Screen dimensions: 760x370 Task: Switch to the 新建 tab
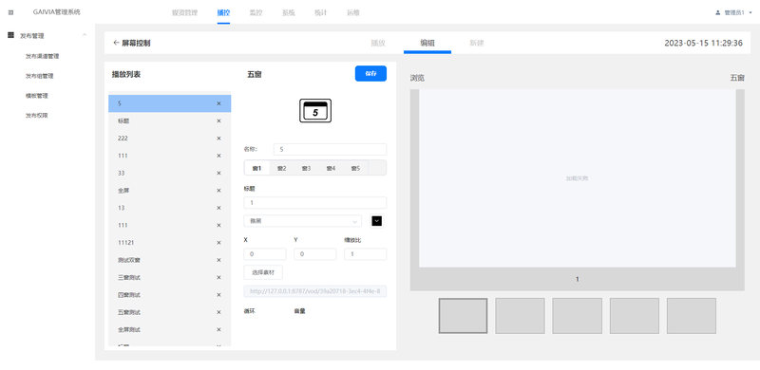tap(477, 43)
